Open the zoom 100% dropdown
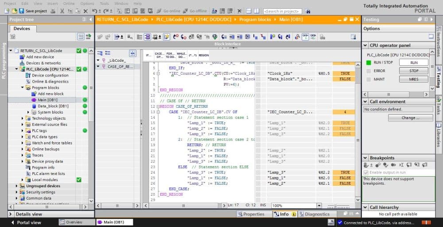 tap(319, 206)
